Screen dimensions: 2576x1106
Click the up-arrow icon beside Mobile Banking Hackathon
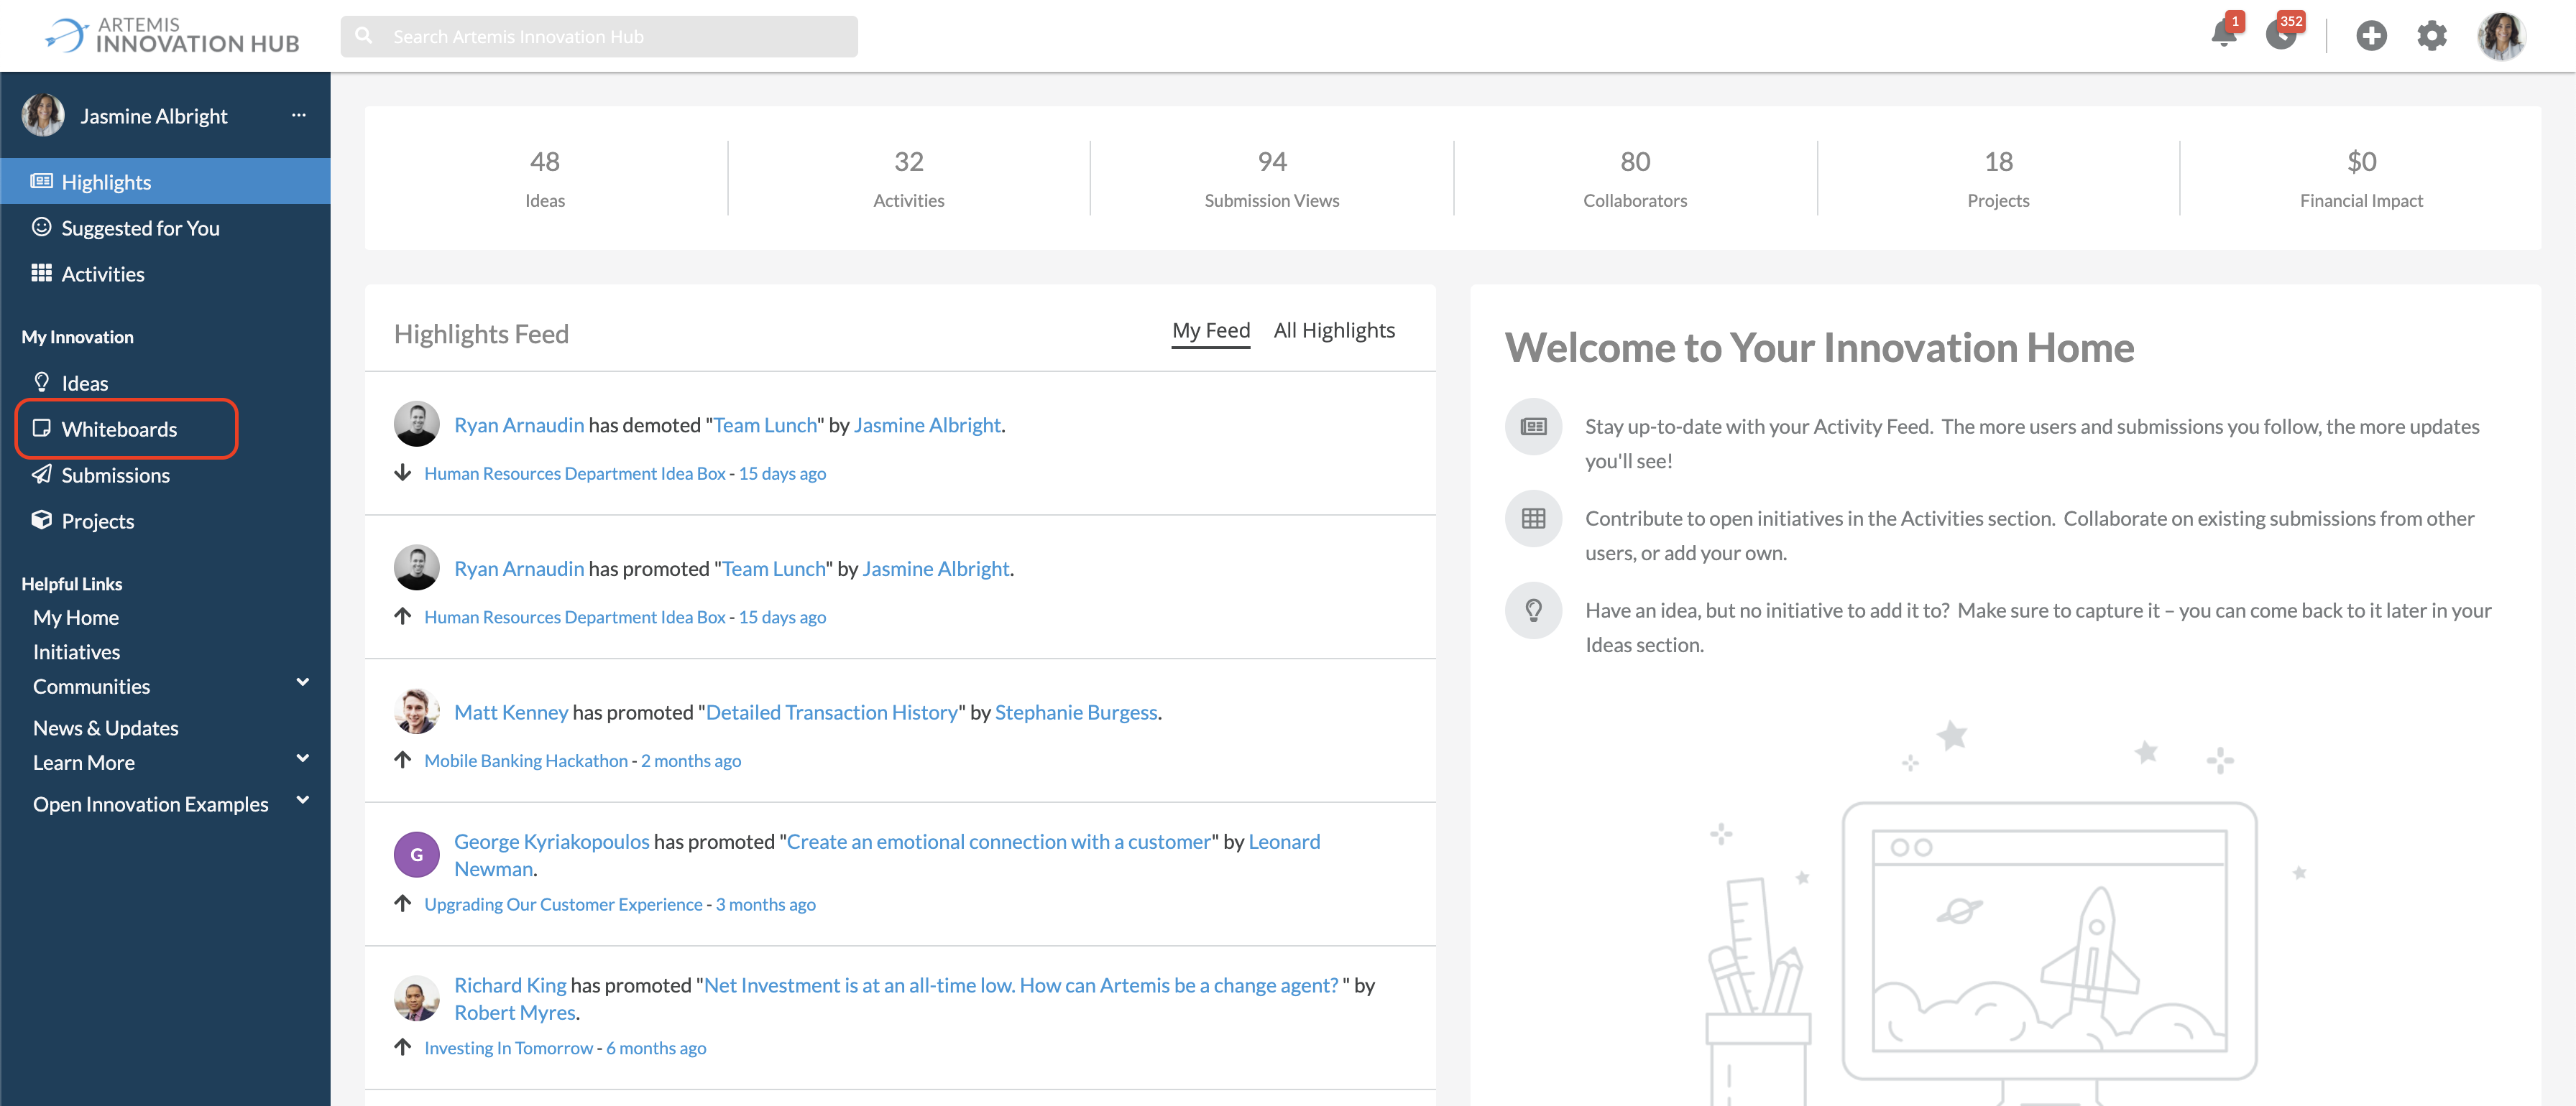pyautogui.click(x=402, y=759)
